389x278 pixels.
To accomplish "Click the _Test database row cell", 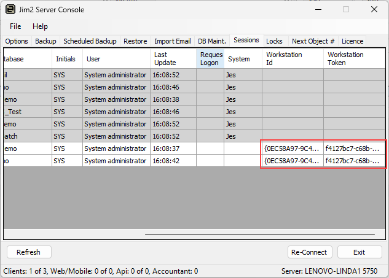I will [x=28, y=112].
